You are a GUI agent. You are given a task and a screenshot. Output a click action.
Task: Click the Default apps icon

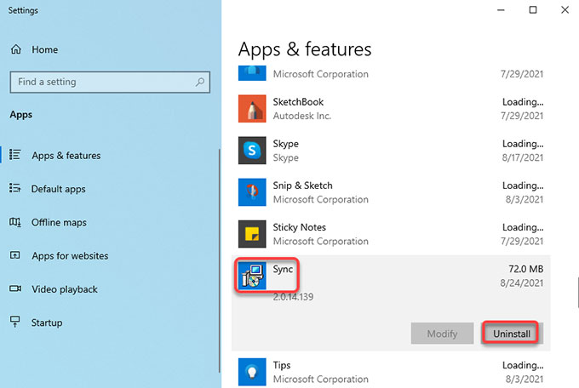15,188
